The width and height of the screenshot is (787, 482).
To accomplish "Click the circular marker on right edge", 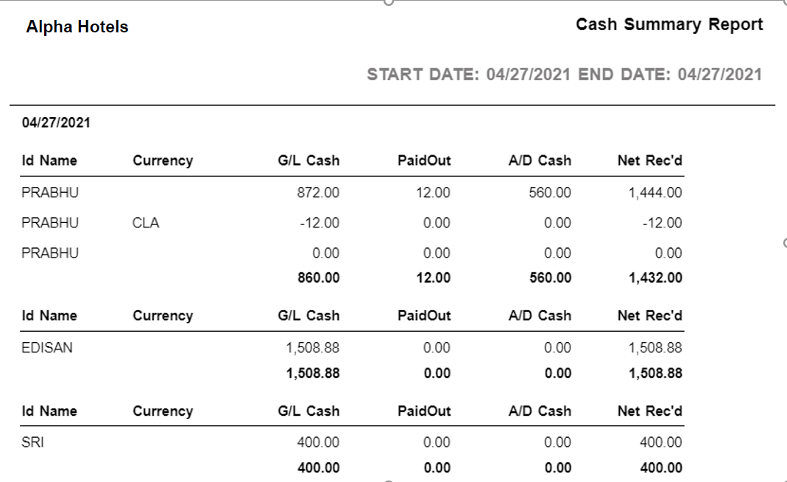I will tap(783, 243).
